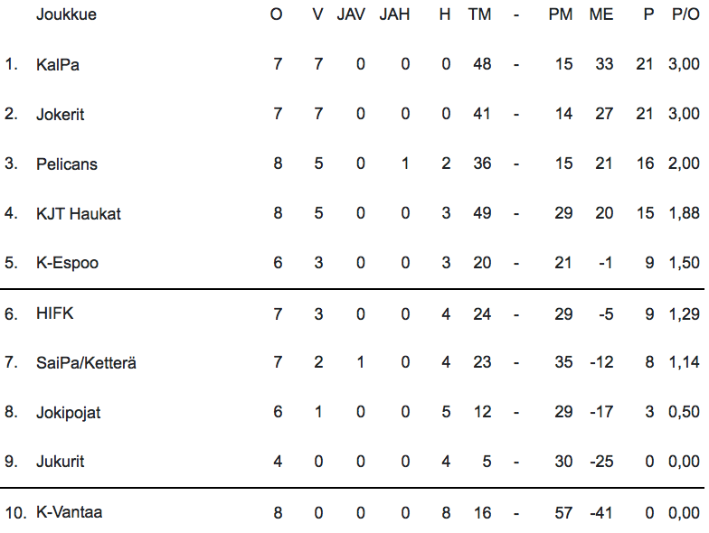Click the SaiPa/Ketterä team name
This screenshot has width=709, height=533.
tap(87, 363)
